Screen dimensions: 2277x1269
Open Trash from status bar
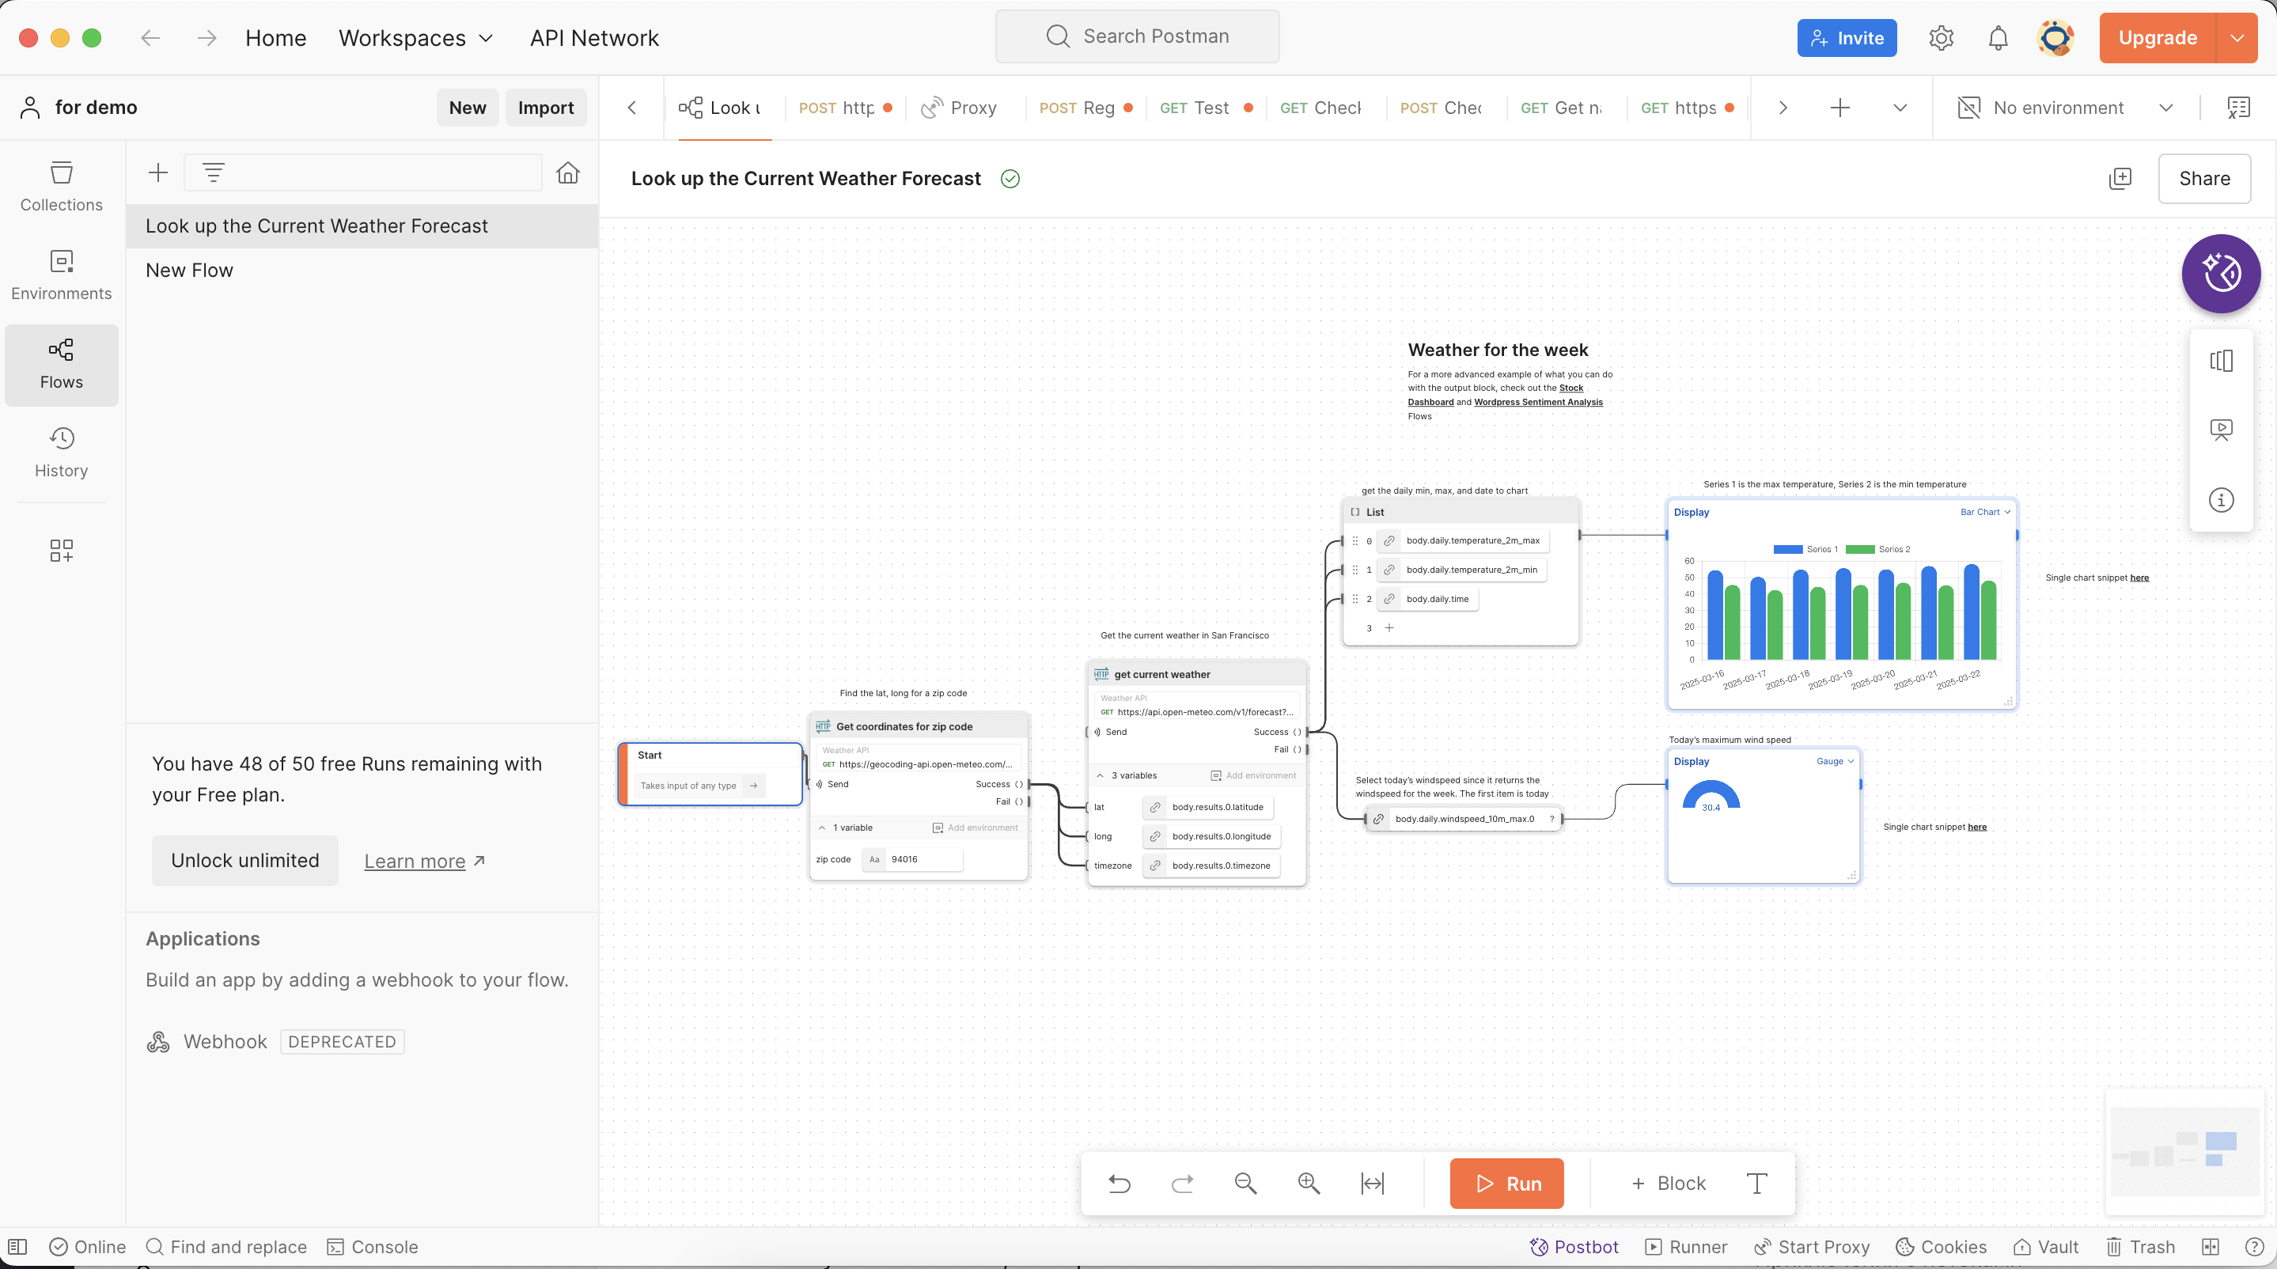click(x=2140, y=1247)
